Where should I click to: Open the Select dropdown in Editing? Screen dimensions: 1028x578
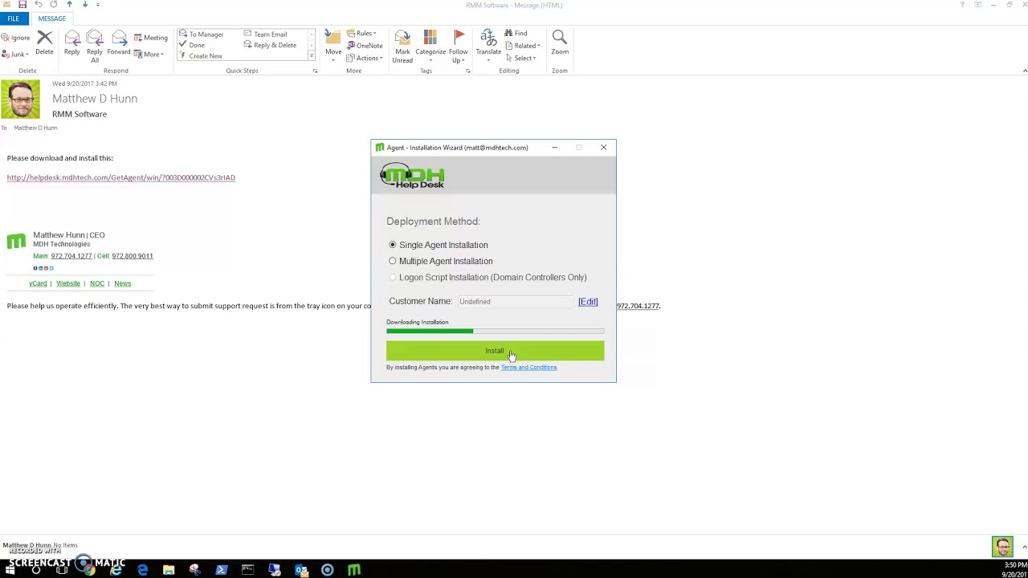tap(520, 58)
